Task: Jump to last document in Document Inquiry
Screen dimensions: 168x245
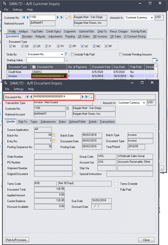Action: pyautogui.click(x=87, y=97)
